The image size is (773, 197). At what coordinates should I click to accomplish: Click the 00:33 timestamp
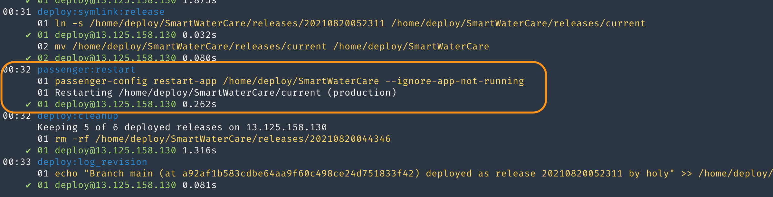pyautogui.click(x=17, y=162)
